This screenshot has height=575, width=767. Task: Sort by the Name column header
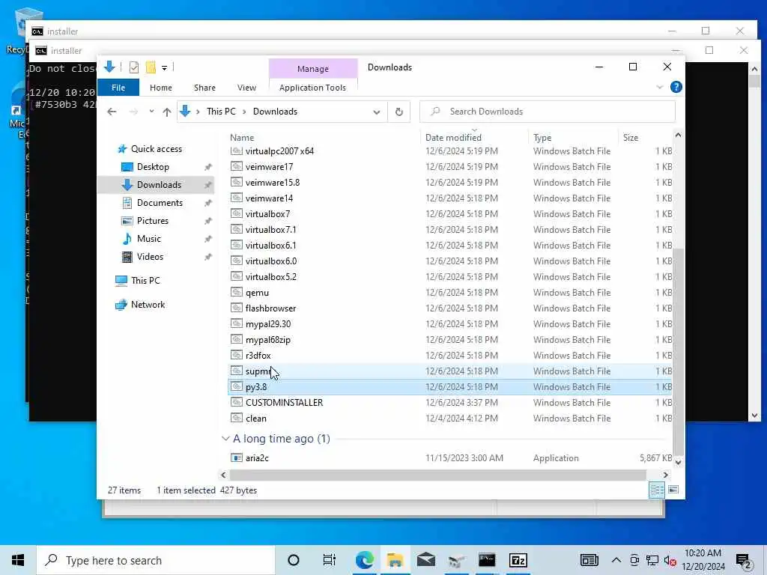click(x=242, y=138)
